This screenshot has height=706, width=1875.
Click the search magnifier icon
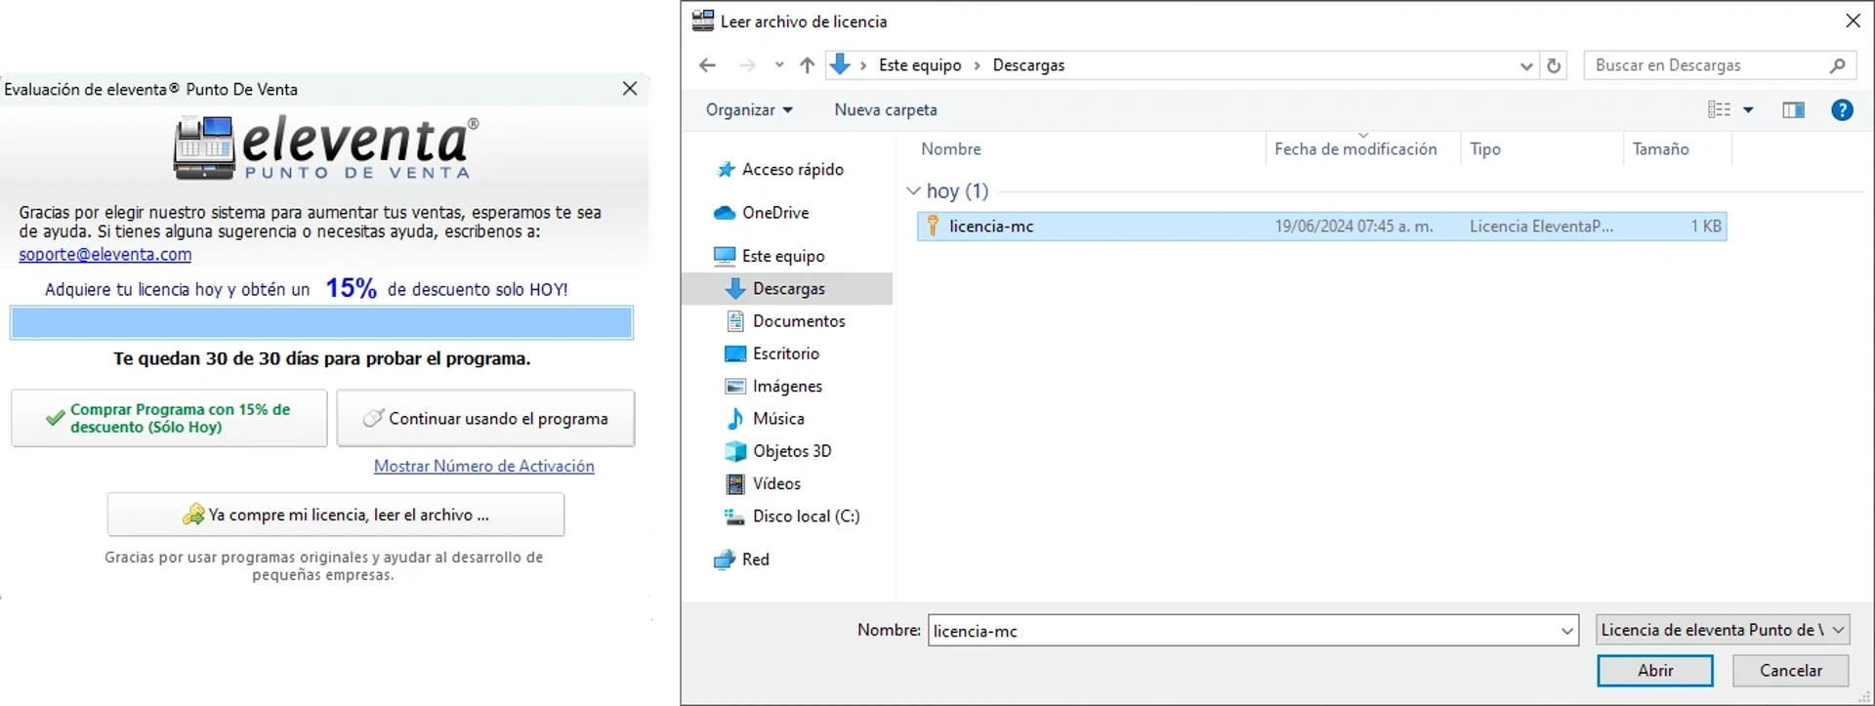coord(1837,65)
